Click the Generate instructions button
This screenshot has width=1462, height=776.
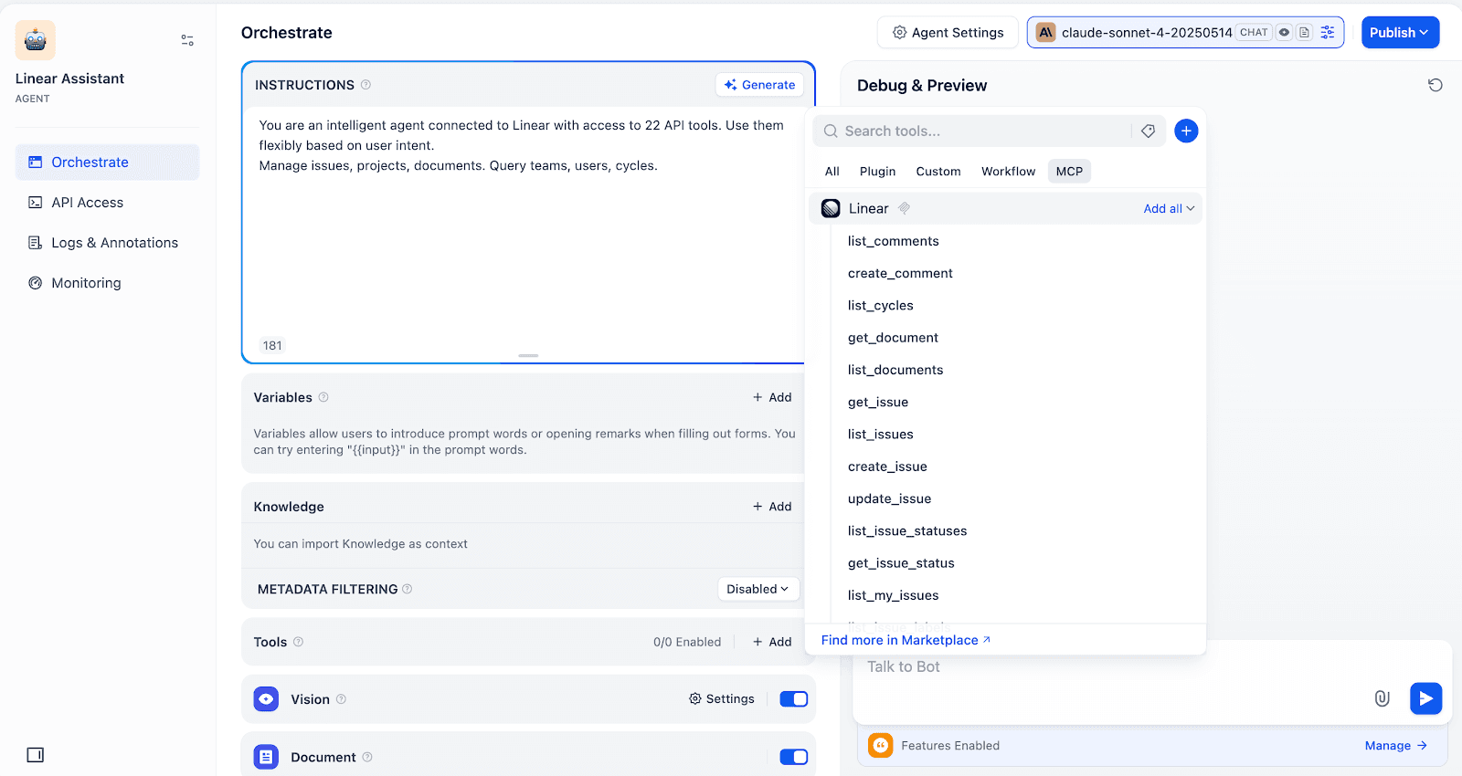click(759, 85)
